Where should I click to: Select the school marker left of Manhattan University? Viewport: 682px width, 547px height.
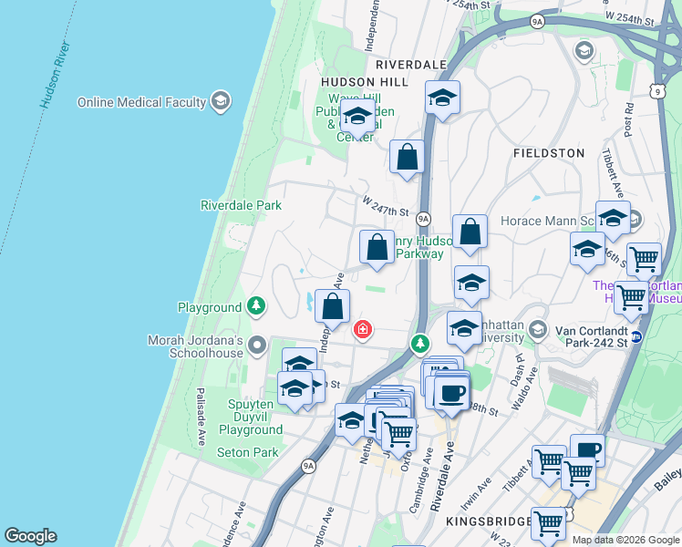coord(464,330)
